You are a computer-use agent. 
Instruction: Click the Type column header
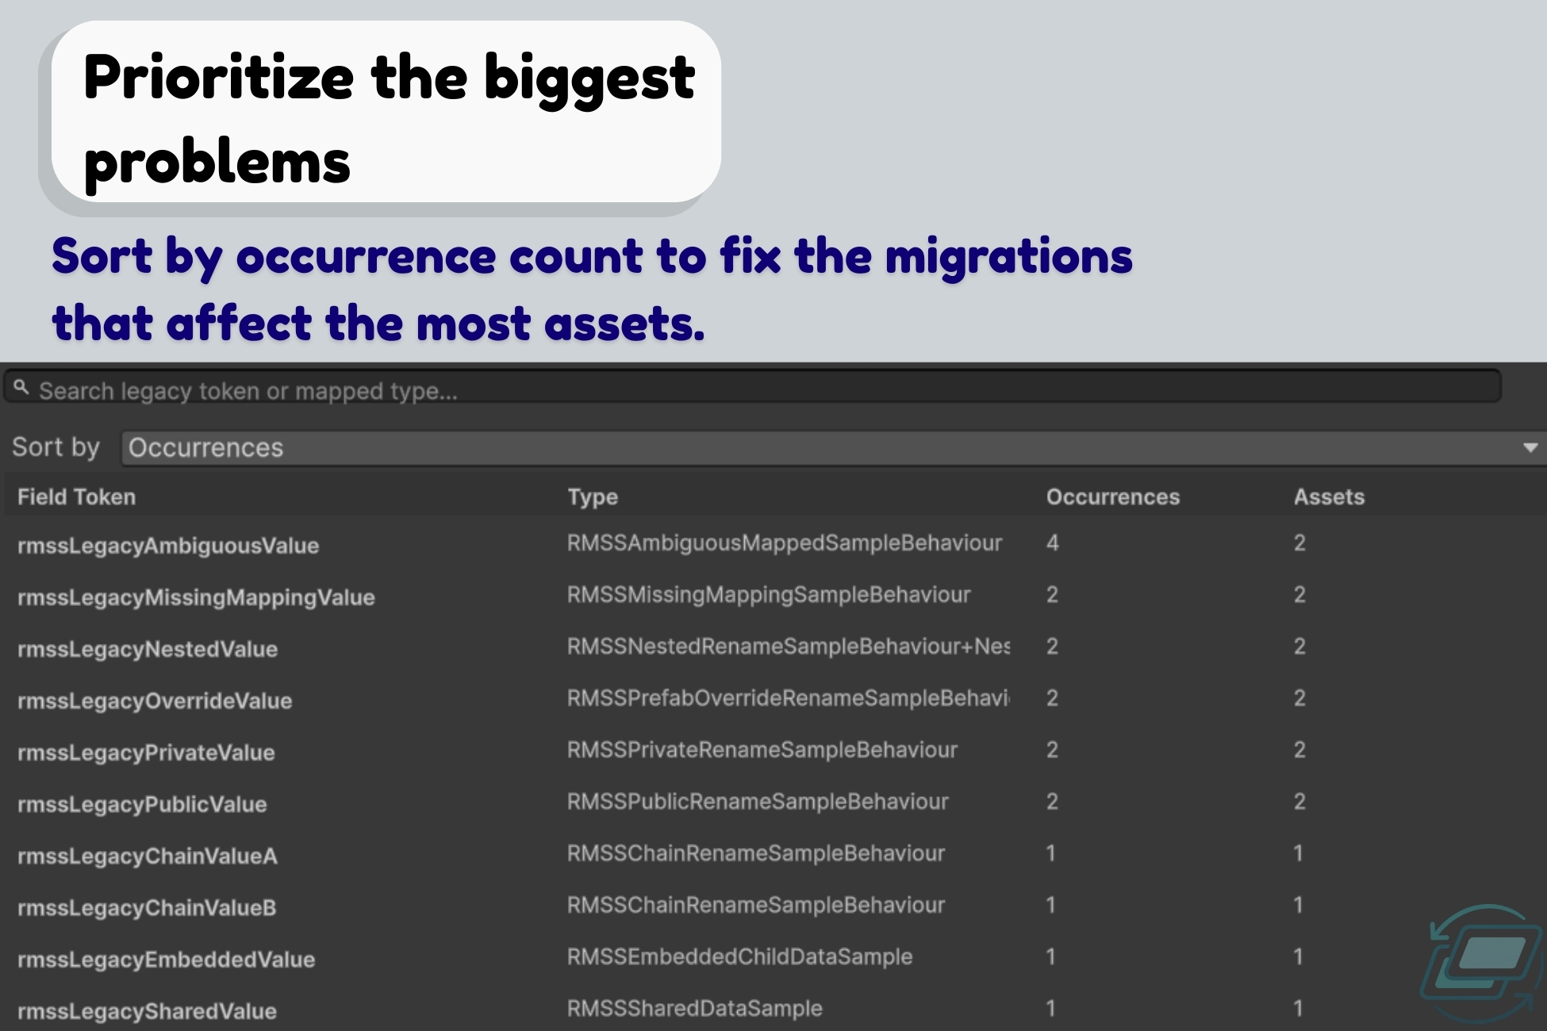tap(593, 497)
